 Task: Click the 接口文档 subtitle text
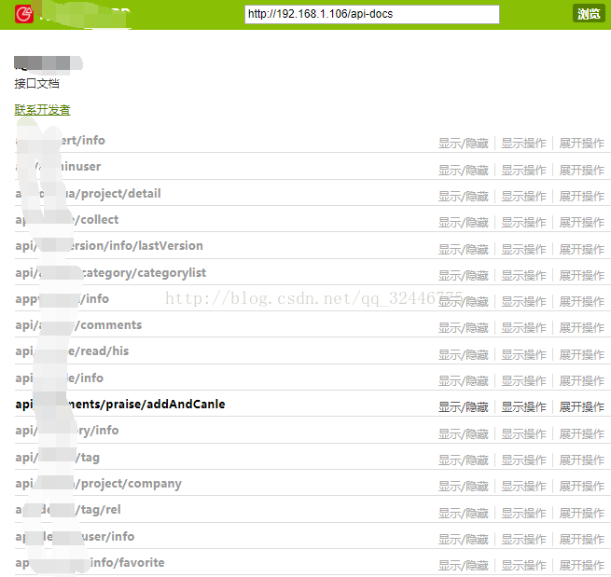(36, 83)
